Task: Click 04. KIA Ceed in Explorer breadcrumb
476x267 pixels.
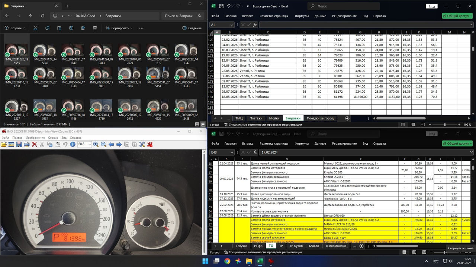Action: coord(86,16)
